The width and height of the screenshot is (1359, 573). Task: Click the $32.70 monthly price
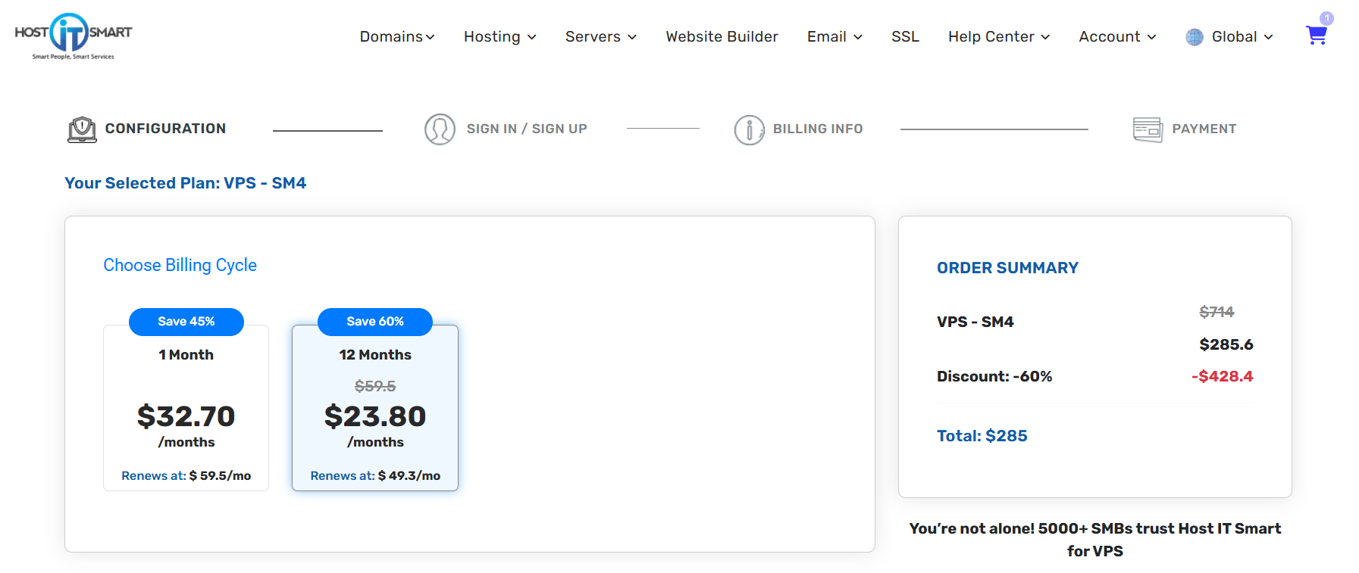186,416
